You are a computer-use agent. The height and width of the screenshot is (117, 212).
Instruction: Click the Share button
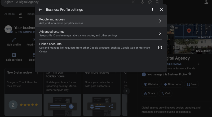tap(150, 93)
